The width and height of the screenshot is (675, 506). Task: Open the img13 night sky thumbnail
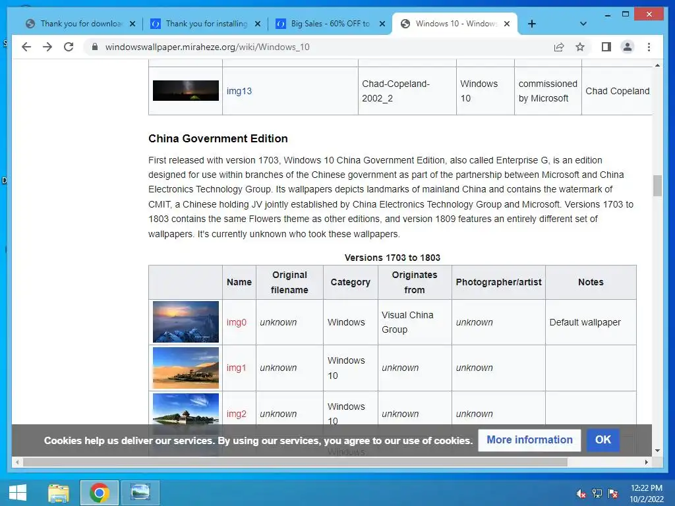click(x=185, y=90)
